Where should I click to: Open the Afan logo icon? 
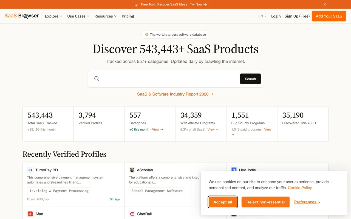pyautogui.click(x=30, y=214)
